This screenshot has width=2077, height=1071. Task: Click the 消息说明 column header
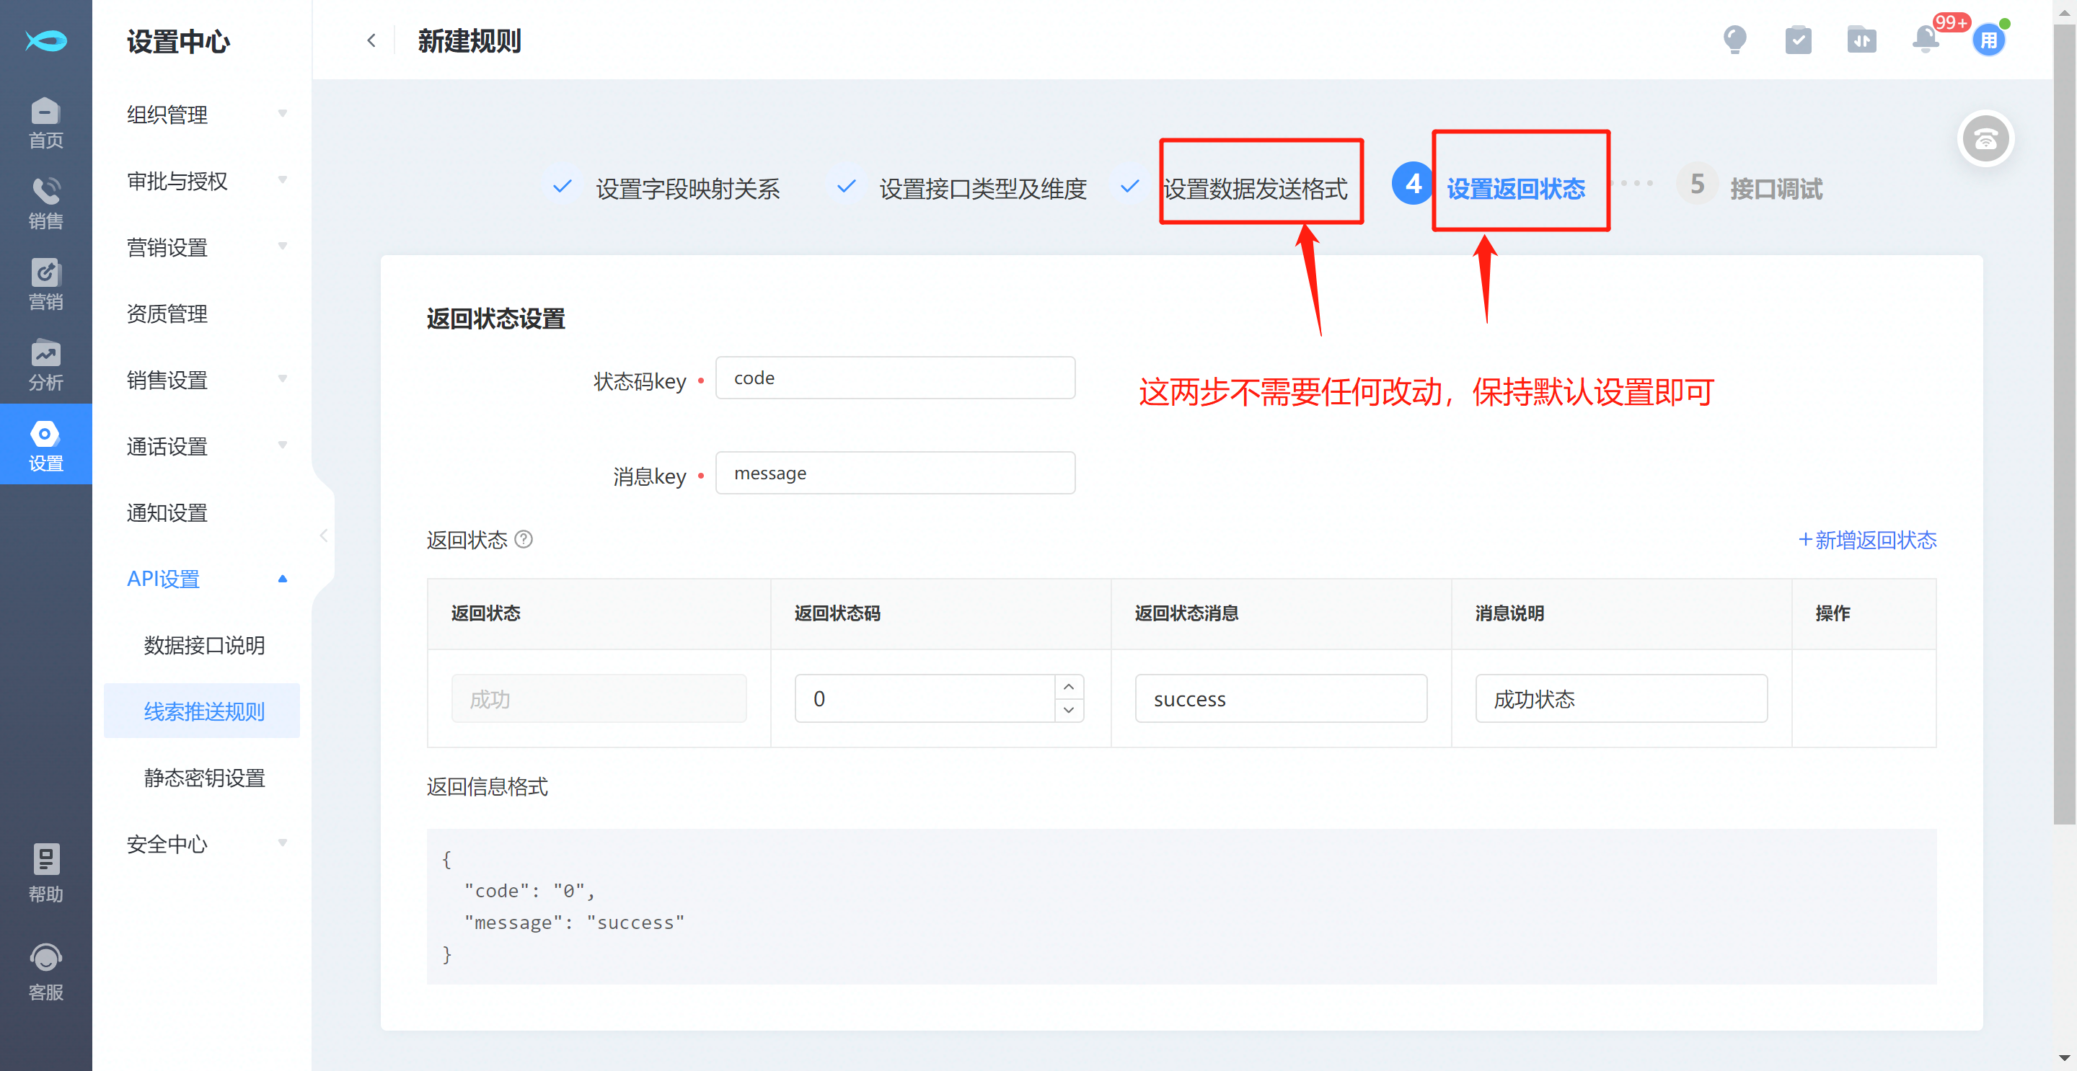[1509, 613]
